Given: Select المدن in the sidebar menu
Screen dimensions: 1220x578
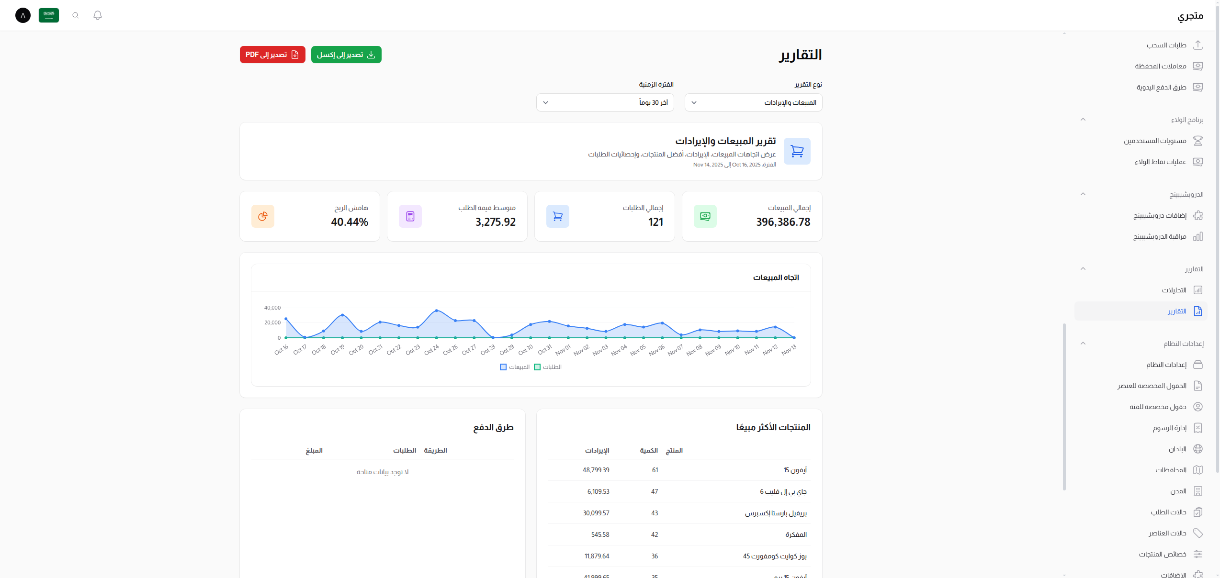Looking at the screenshot, I should point(1199,490).
